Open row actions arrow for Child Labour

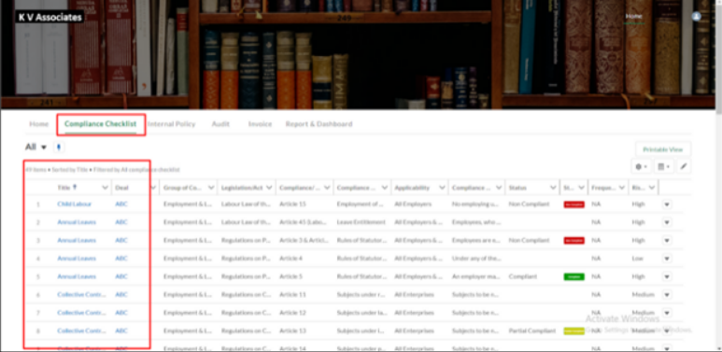(x=667, y=204)
